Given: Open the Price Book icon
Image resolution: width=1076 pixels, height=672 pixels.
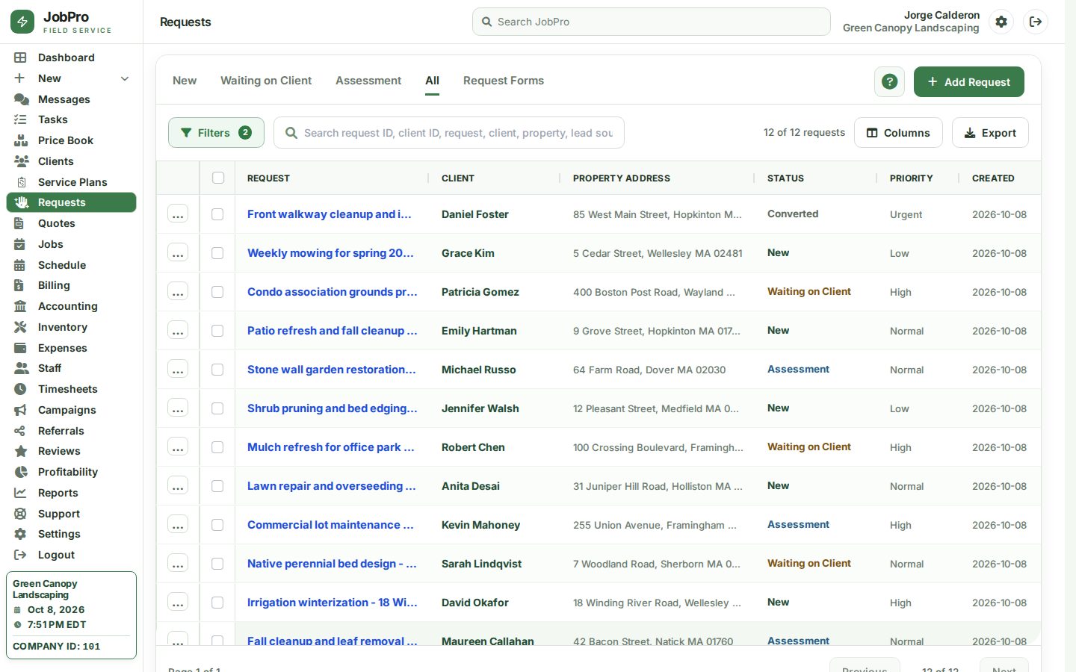Looking at the screenshot, I should pyautogui.click(x=21, y=140).
